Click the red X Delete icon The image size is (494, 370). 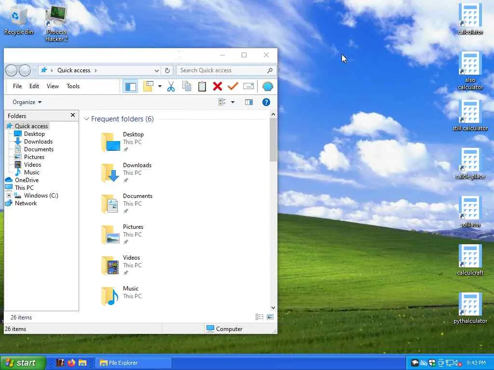pyautogui.click(x=218, y=86)
